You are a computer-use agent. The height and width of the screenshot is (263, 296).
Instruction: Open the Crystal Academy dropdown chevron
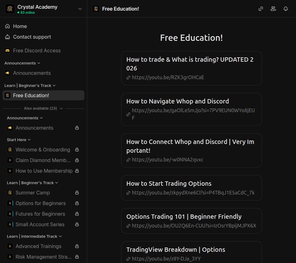click(80, 9)
